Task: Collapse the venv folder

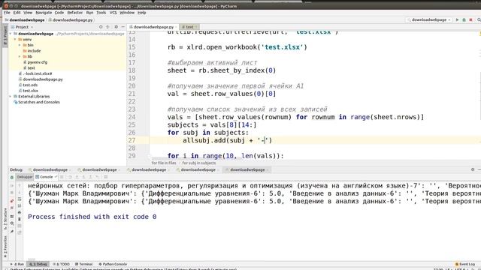Action: (x=15, y=40)
